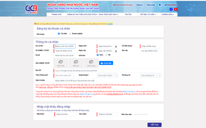This screenshot has height=128, width=206.
Task: Open the notification bell icon
Action: 160,5
